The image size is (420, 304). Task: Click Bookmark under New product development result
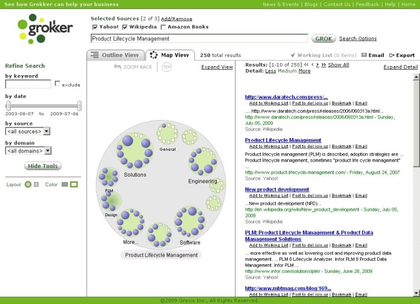coord(341,195)
